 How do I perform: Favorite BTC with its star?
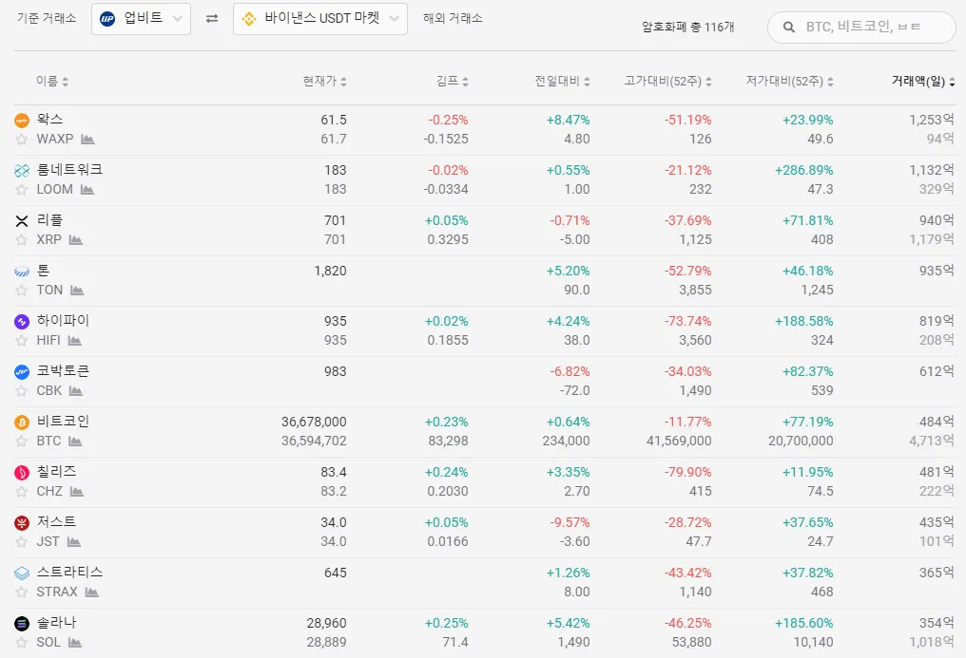coord(22,442)
